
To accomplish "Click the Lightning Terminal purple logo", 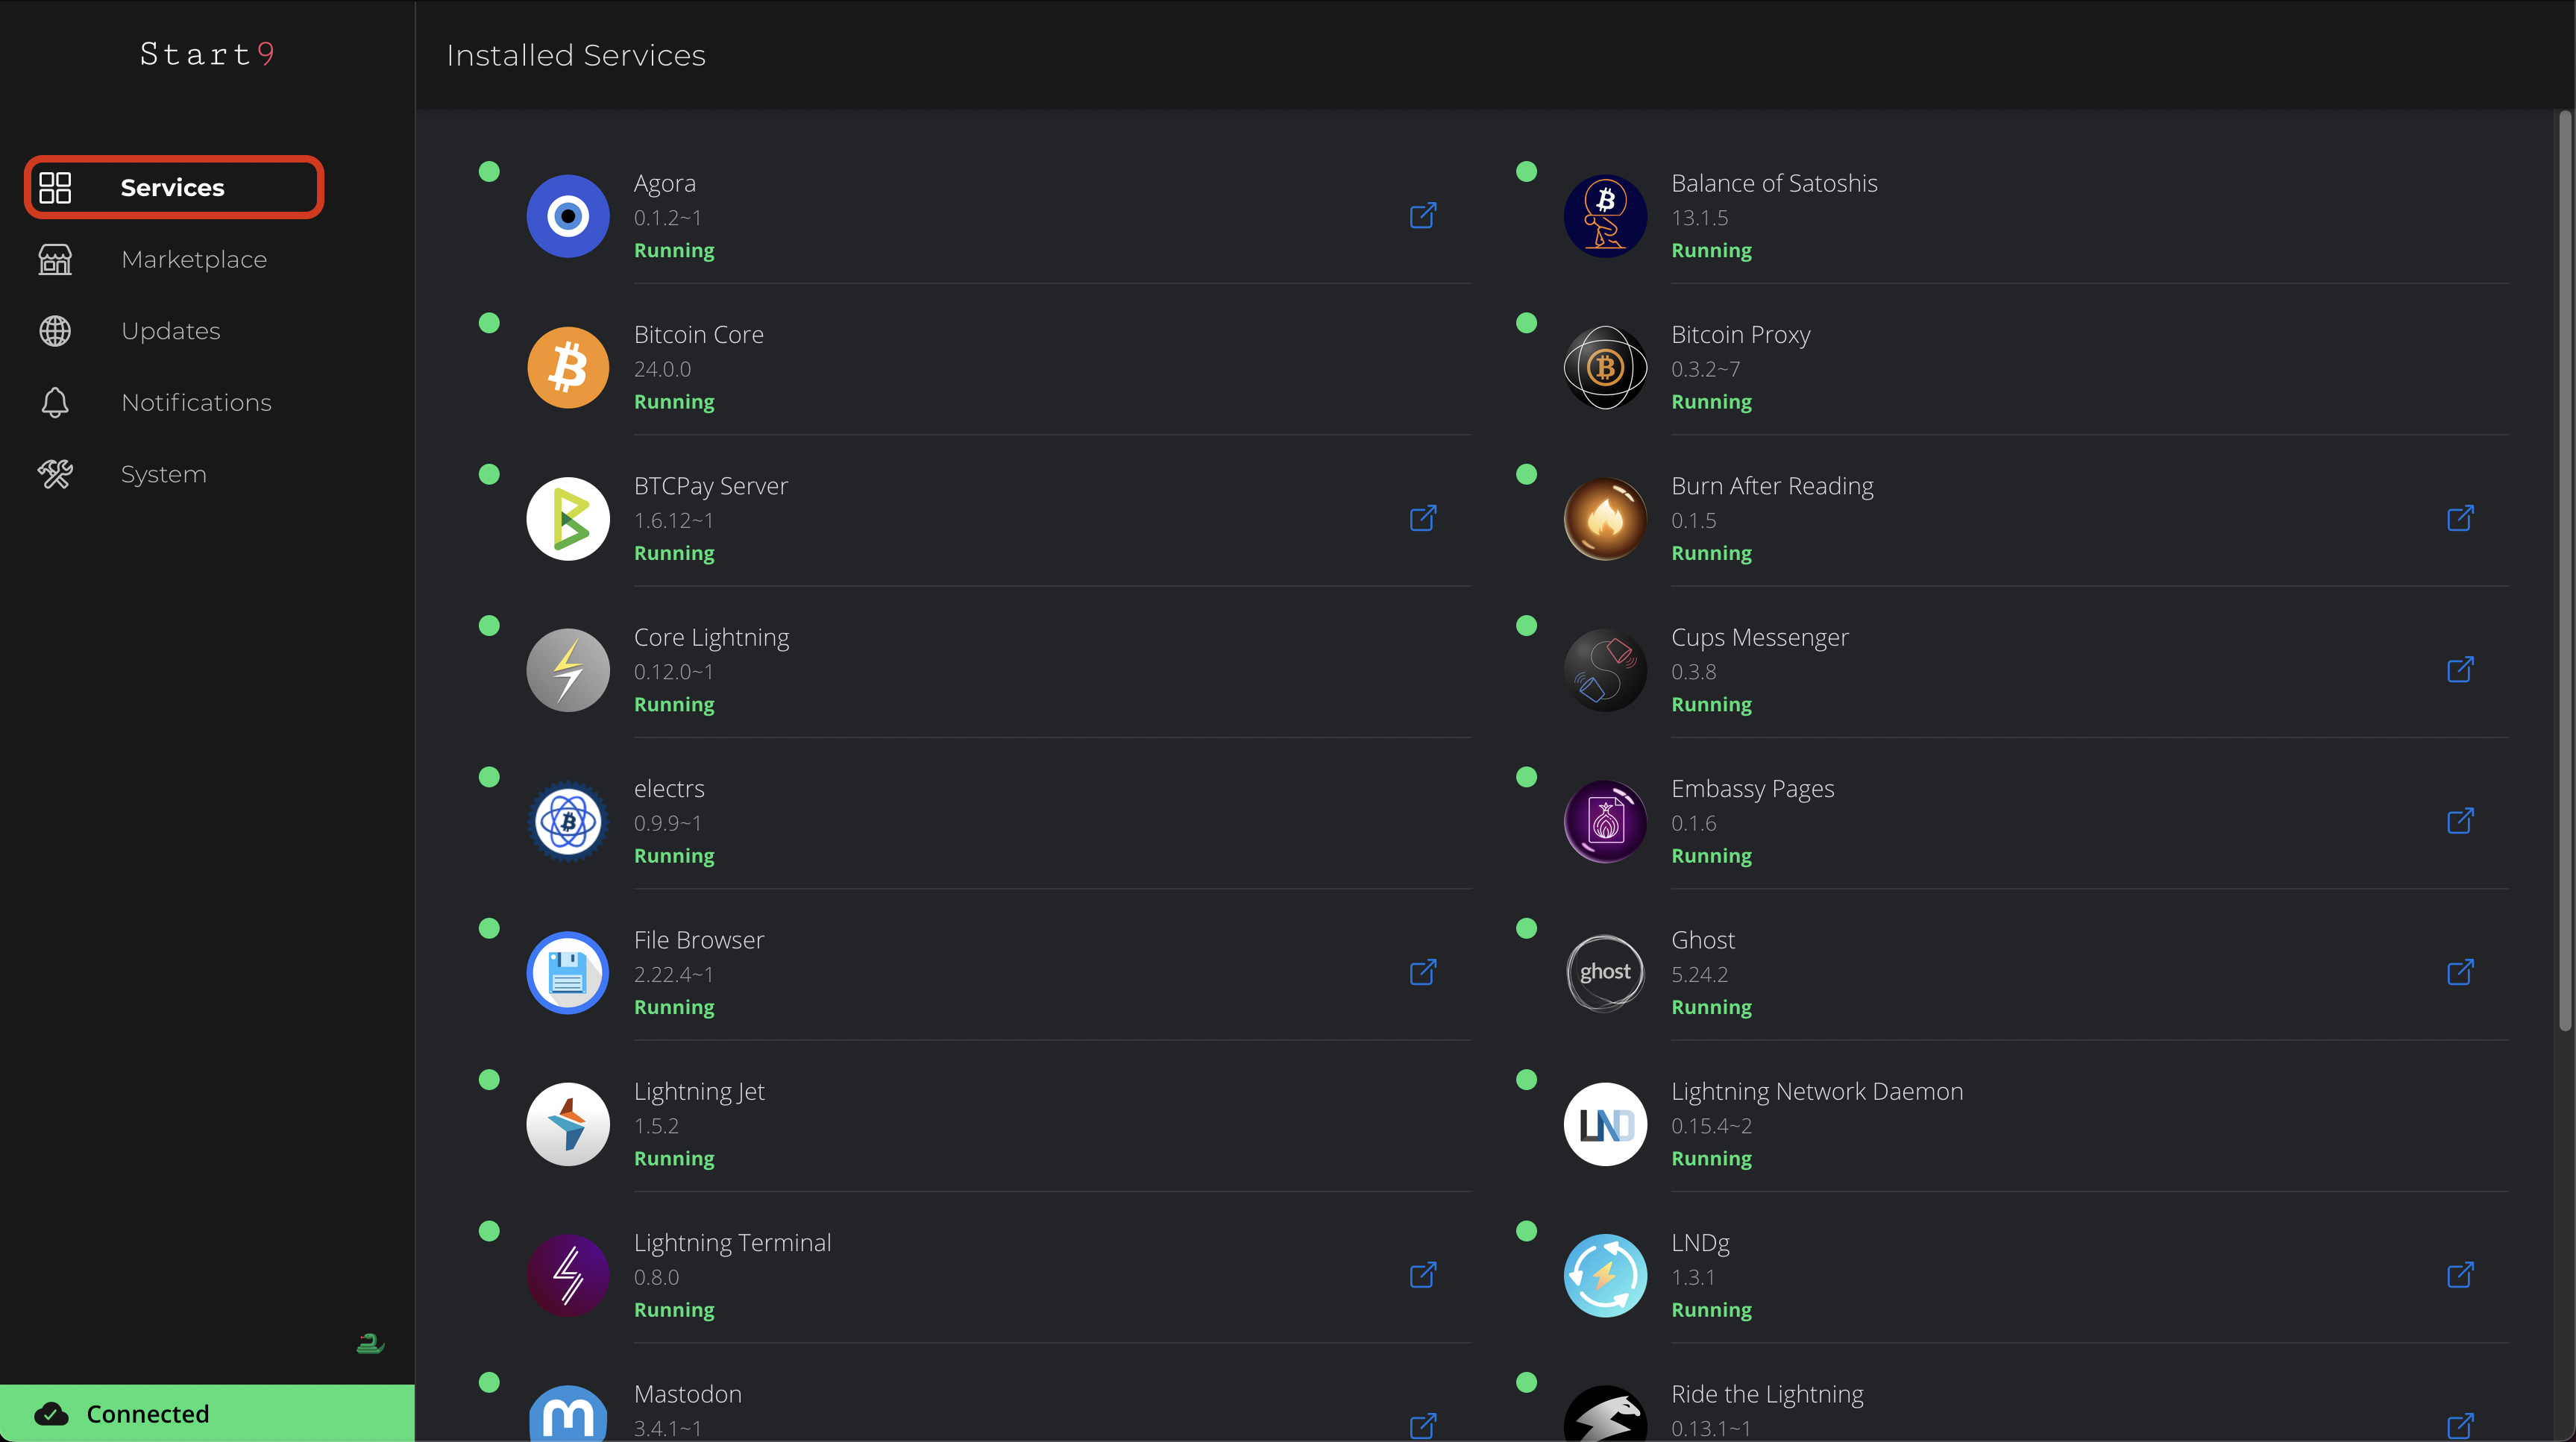I will click(x=568, y=1275).
